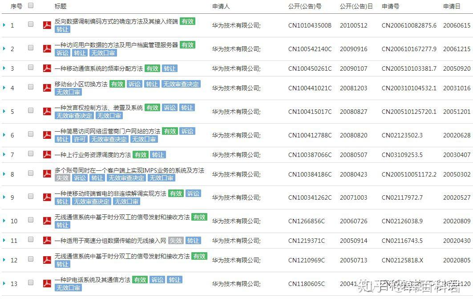The width and height of the screenshot is (473, 306).
Task: Open PDF icon for patent row 3
Action: point(47,68)
